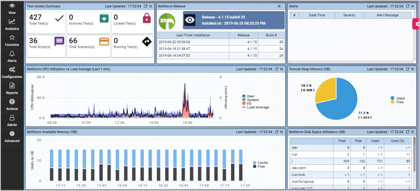The image size is (420, 191).
Task: Close the Available Memory panel
Action: (281, 132)
